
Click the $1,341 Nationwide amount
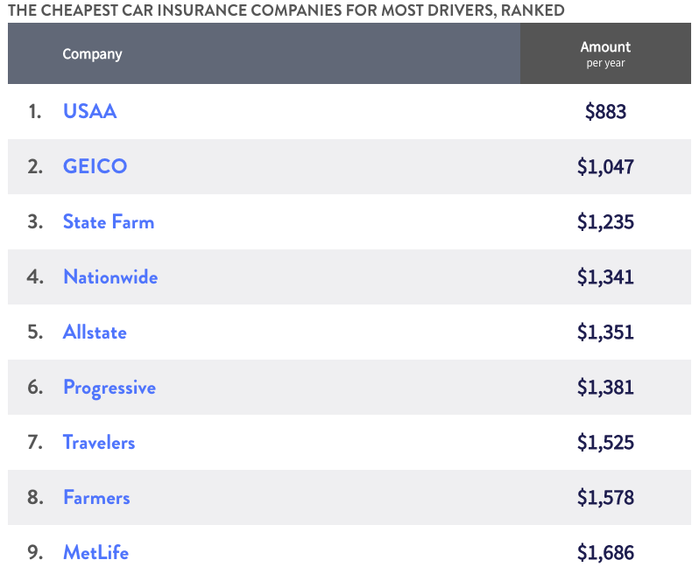605,277
